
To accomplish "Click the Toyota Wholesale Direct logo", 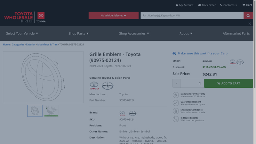I will [x=25, y=17].
